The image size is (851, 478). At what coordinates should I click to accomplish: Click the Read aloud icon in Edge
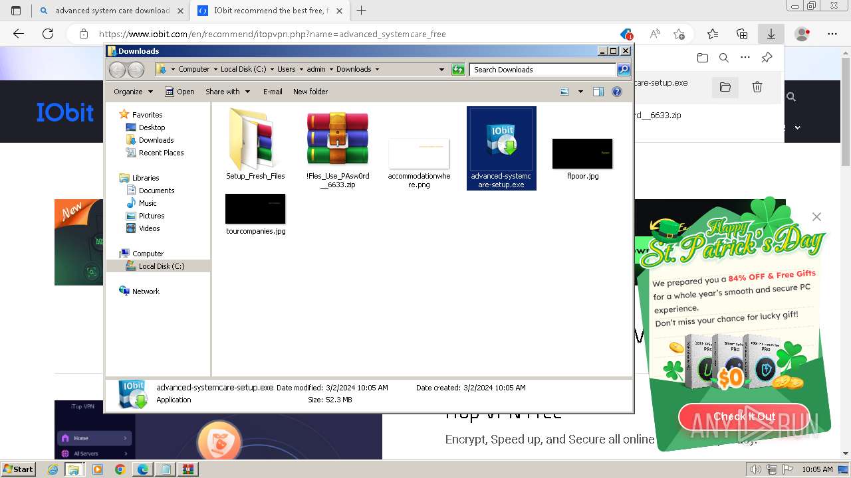pos(655,34)
